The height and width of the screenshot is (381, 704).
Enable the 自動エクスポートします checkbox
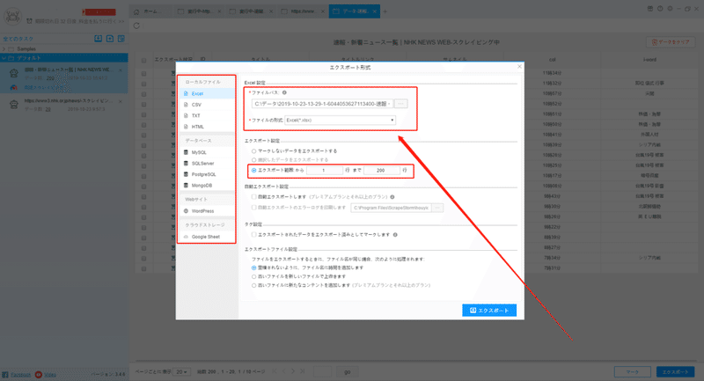point(254,197)
